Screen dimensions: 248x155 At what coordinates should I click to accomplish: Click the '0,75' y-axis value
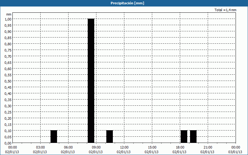coord(8,50)
